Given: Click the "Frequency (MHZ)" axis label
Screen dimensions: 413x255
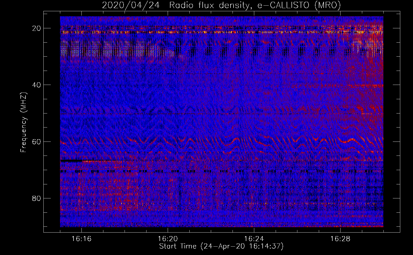Looking at the screenshot, I should 23,122.
